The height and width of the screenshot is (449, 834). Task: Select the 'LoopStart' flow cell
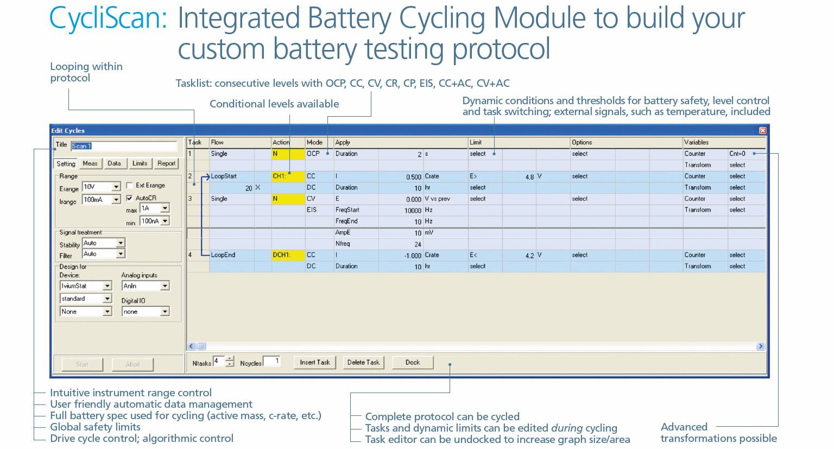(x=232, y=176)
